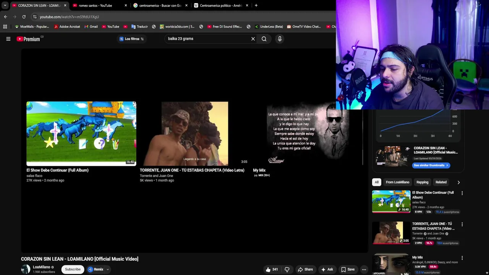Screen dimensions: 489x275
Task: Click the address bar URL
Action: pyautogui.click(x=69, y=17)
